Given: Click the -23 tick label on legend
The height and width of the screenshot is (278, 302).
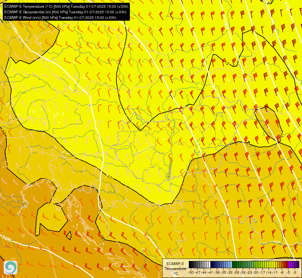Looking at the screenshot, I should click(250, 273).
